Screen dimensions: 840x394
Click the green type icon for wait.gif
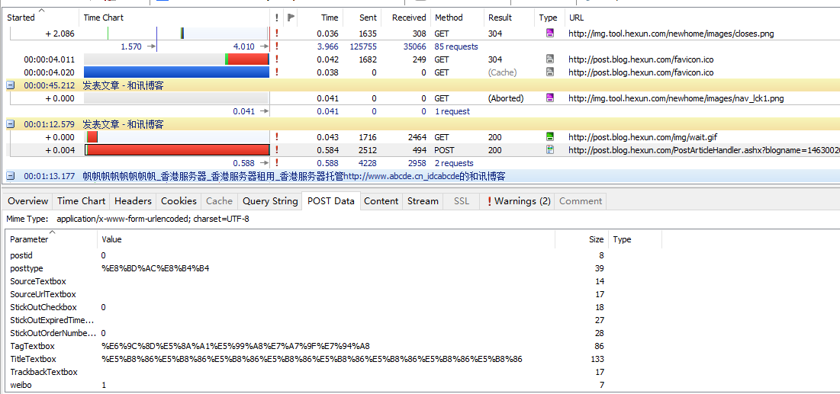click(549, 137)
